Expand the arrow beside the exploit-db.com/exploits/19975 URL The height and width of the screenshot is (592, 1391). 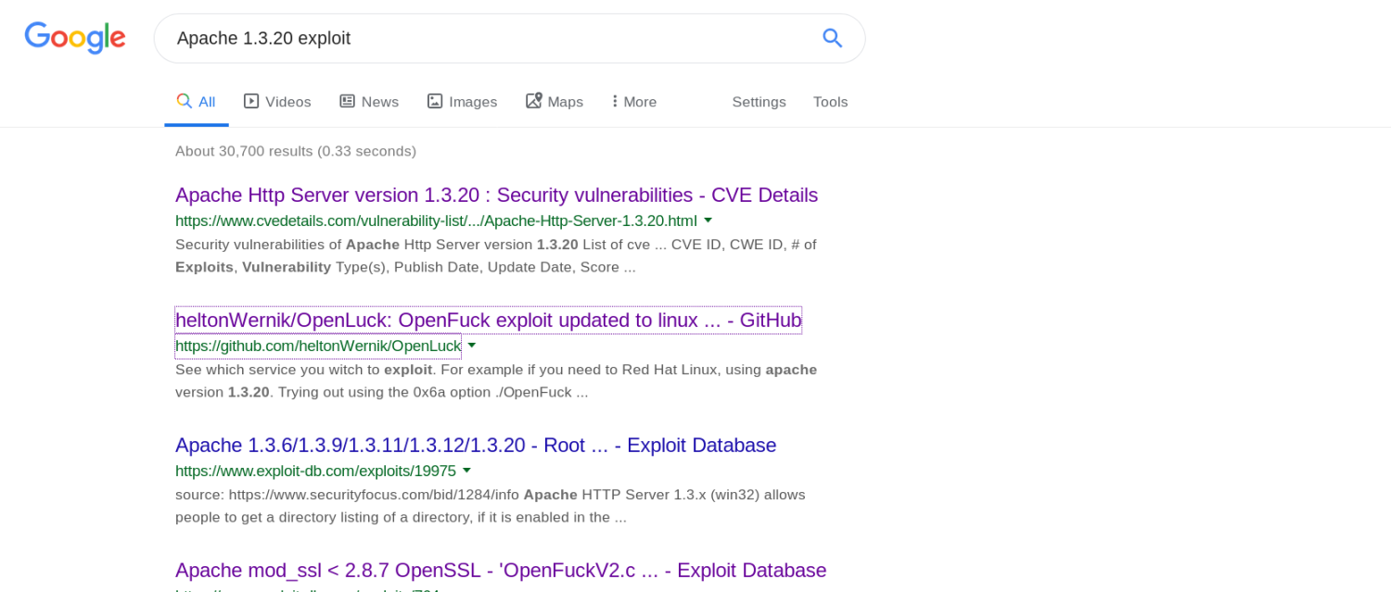click(467, 471)
